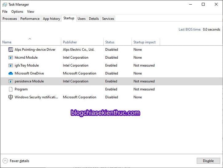Click the blank Program file icon
The height and width of the screenshot is (168, 223).
coord(10,89)
